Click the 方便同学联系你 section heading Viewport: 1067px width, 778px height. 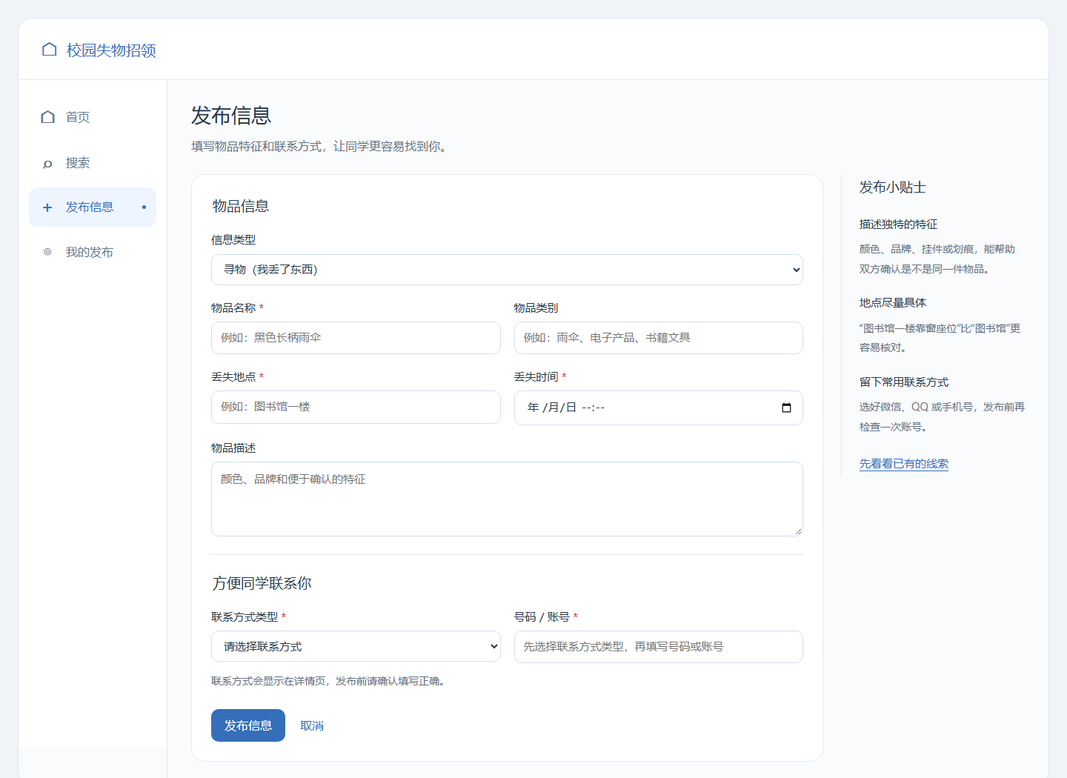[x=262, y=583]
